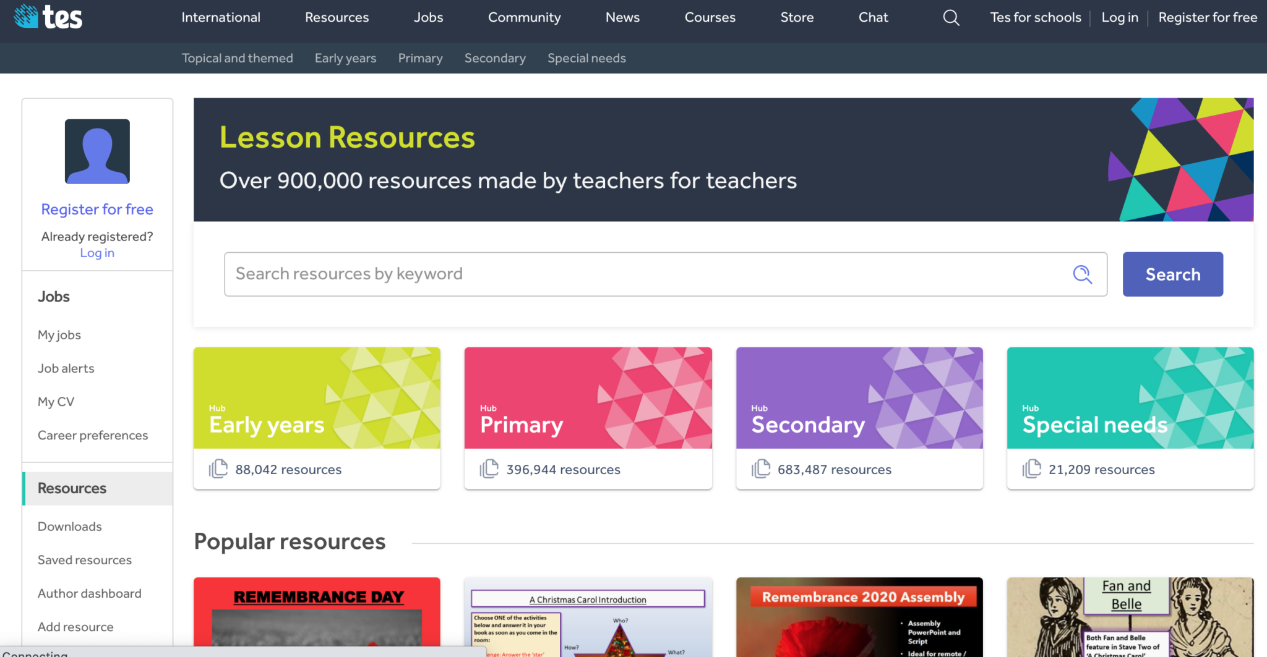The image size is (1267, 657).
Task: Open the Tes for schools link
Action: (1036, 17)
